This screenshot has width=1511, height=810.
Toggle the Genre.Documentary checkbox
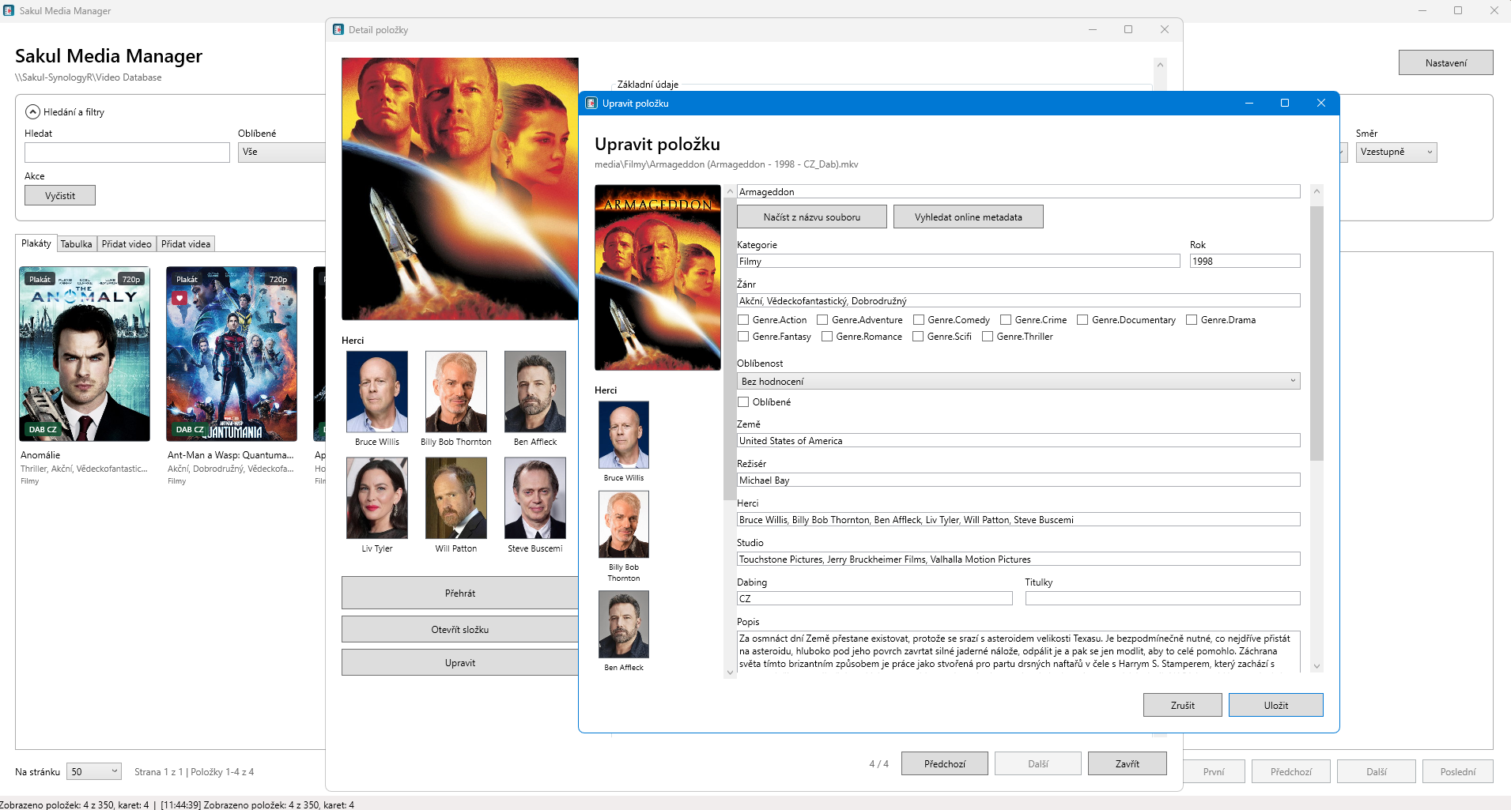1082,320
